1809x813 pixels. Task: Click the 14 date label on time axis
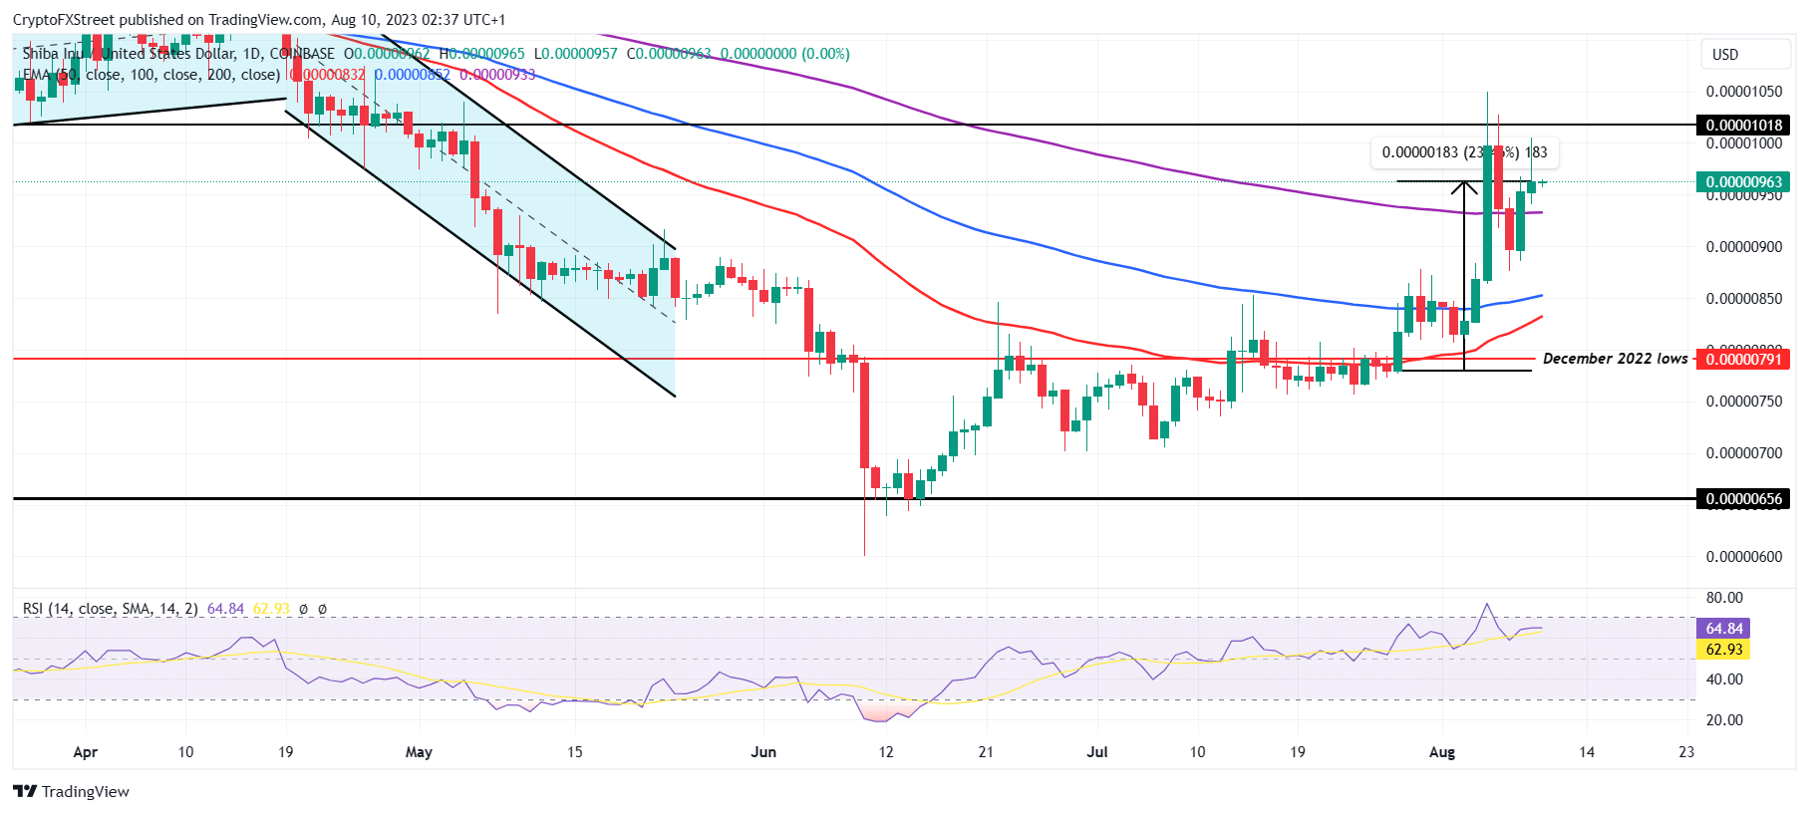click(1587, 752)
